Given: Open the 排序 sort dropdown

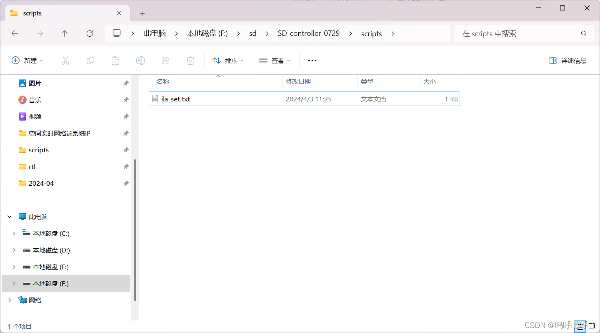Looking at the screenshot, I should (x=228, y=61).
